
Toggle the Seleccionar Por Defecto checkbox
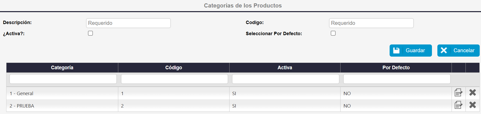[x=333, y=33]
